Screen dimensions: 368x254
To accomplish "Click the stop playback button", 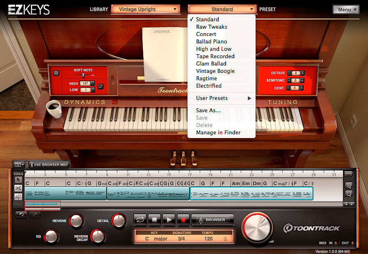I will pos(154,220).
